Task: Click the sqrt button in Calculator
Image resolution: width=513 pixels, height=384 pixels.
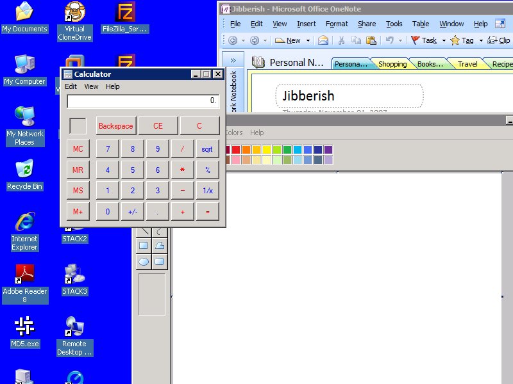Action: [207, 149]
